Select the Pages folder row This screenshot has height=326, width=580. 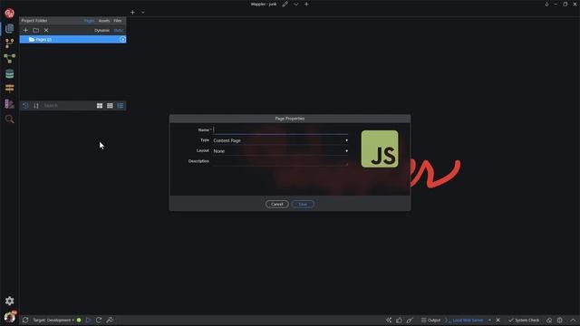point(72,40)
